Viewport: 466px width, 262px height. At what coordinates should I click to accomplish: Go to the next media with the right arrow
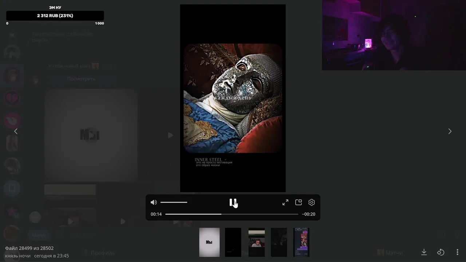click(x=450, y=131)
